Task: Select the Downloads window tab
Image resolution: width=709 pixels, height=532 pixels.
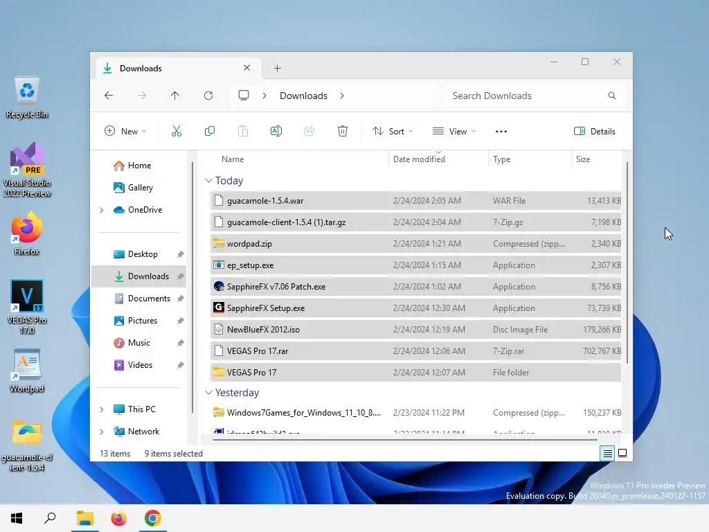Action: (179, 69)
